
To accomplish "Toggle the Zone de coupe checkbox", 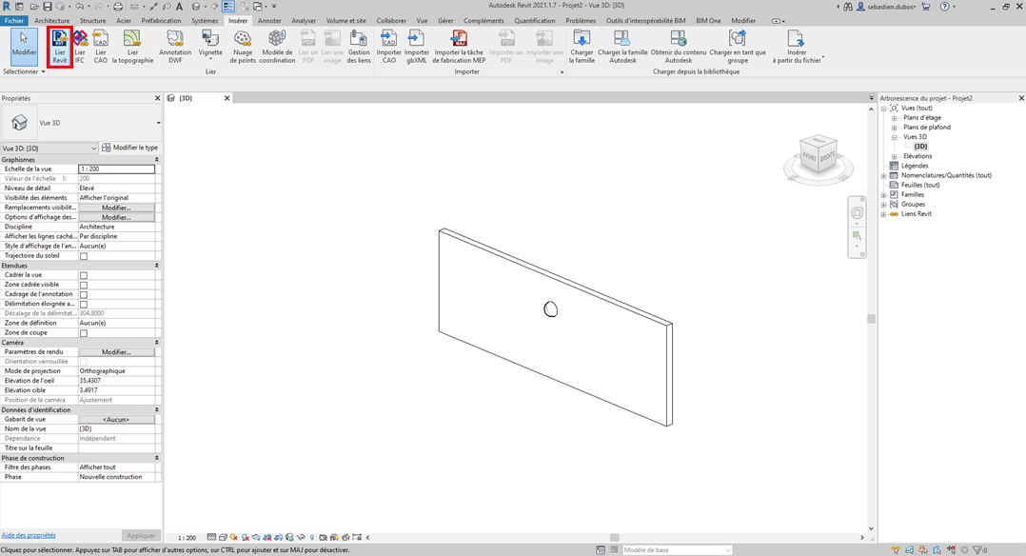I will click(84, 333).
